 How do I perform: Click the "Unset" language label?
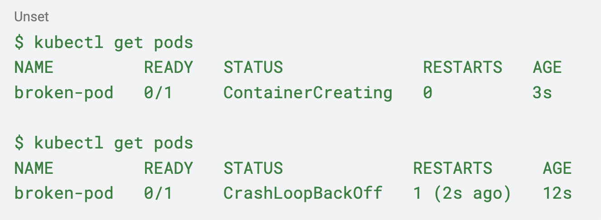[31, 17]
